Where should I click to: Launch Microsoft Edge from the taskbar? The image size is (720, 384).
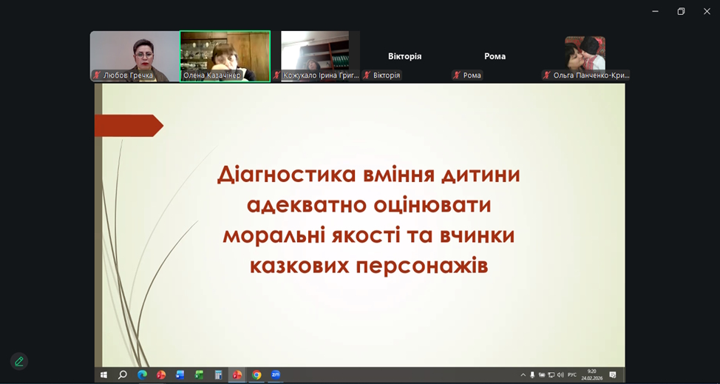click(142, 375)
